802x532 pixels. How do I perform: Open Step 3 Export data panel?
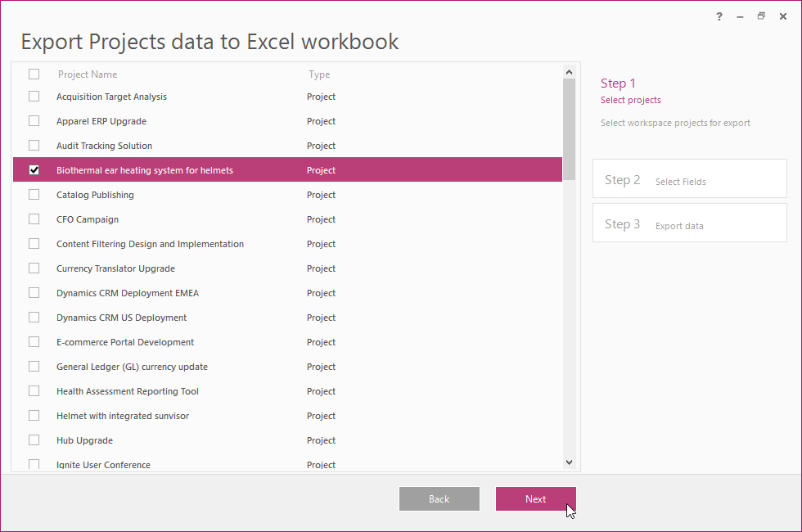coord(689,224)
